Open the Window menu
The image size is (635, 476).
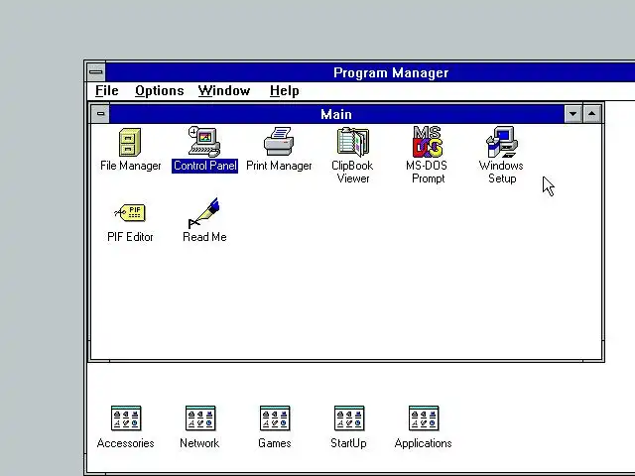coord(224,90)
